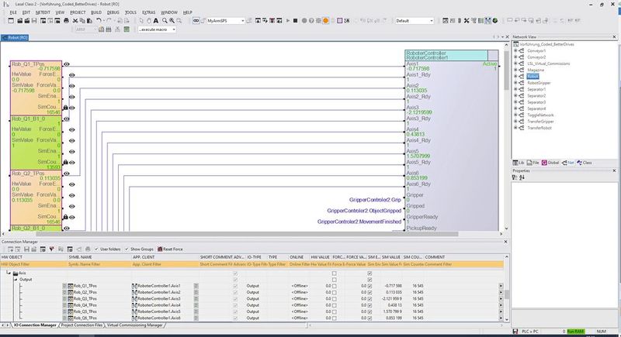Open the PROJECT menu
The width and height of the screenshot is (621, 337).
78,12
